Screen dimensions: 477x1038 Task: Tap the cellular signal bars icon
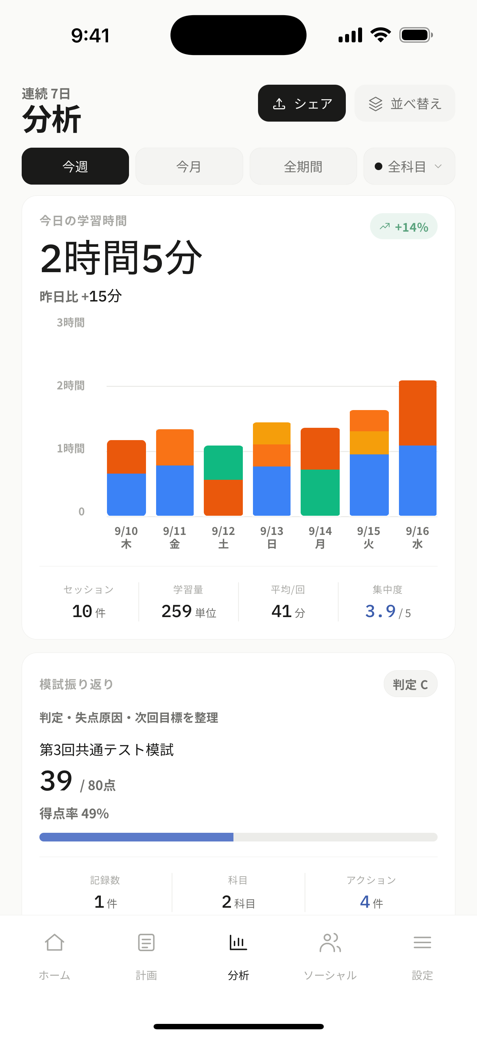click(350, 35)
